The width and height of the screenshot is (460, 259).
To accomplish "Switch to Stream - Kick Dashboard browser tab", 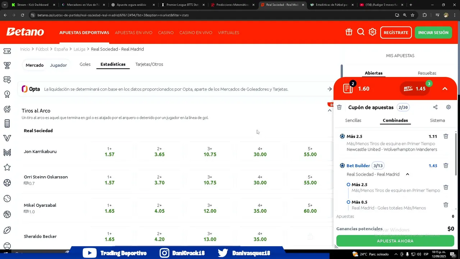I will tap(33, 5).
